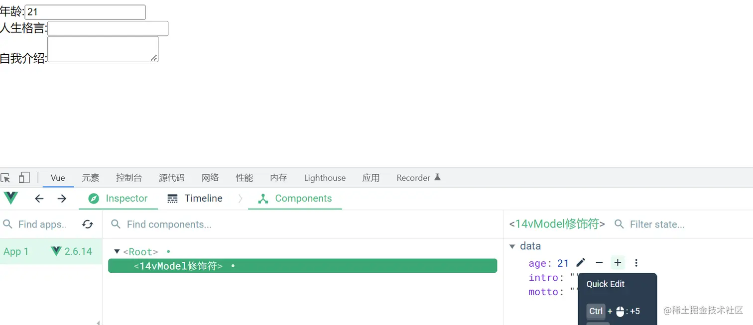Open the Vue devtools tab
753x325 pixels.
58,178
